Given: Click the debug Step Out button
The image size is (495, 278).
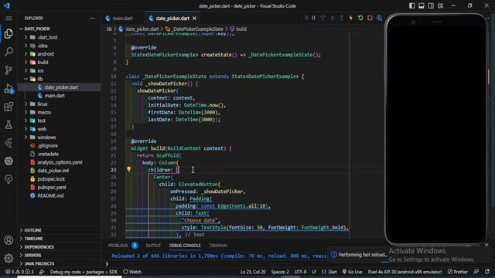Looking at the screenshot, I should (342, 18).
